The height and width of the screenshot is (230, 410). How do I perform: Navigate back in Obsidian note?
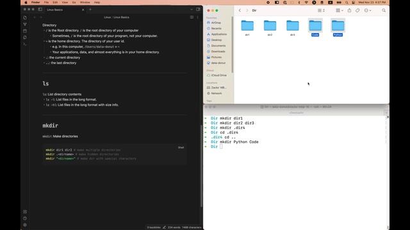click(34, 17)
